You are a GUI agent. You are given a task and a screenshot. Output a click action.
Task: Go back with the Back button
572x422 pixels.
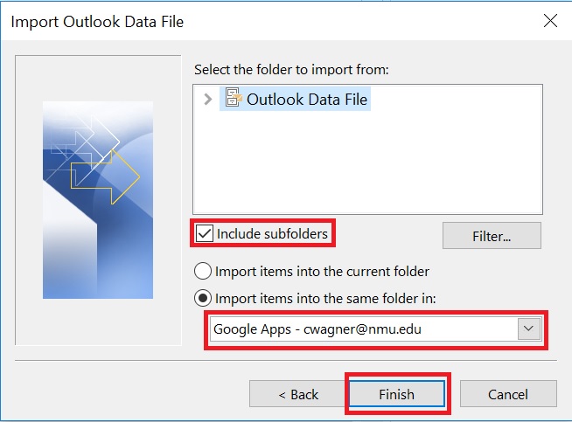298,394
